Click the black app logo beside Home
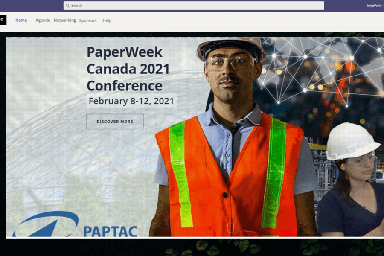The image size is (384, 256). (x=3, y=20)
